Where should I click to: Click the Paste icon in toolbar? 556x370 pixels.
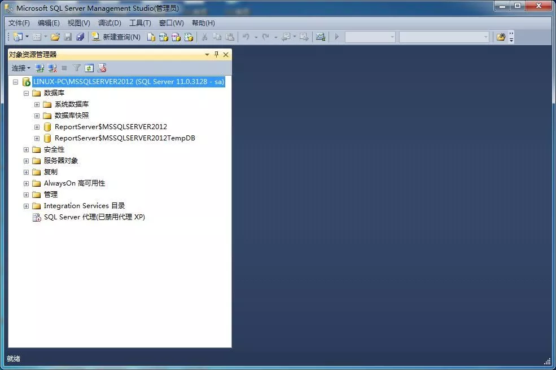230,37
